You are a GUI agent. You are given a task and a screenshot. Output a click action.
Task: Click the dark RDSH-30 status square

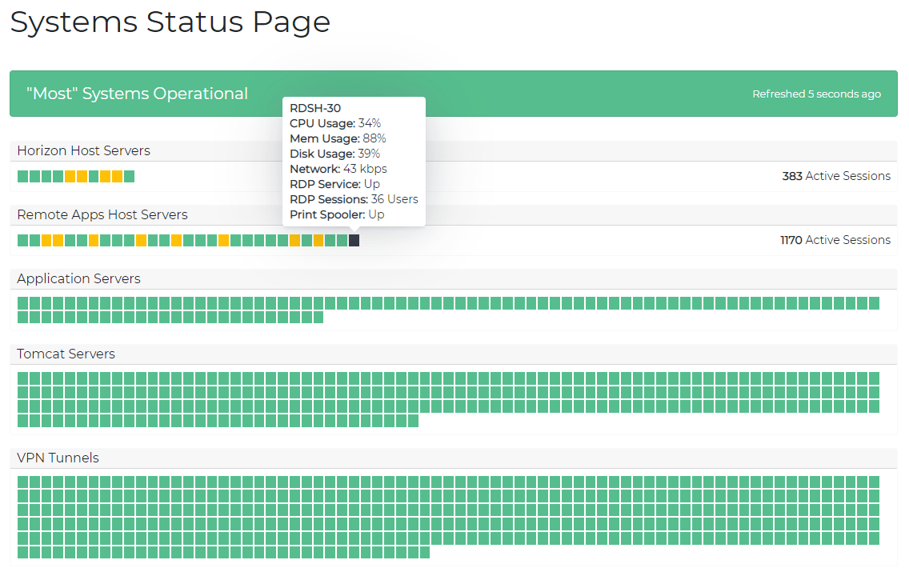coord(354,240)
